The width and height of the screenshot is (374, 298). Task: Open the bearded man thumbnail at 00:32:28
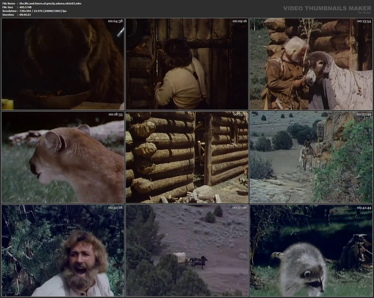pyautogui.click(x=63, y=251)
